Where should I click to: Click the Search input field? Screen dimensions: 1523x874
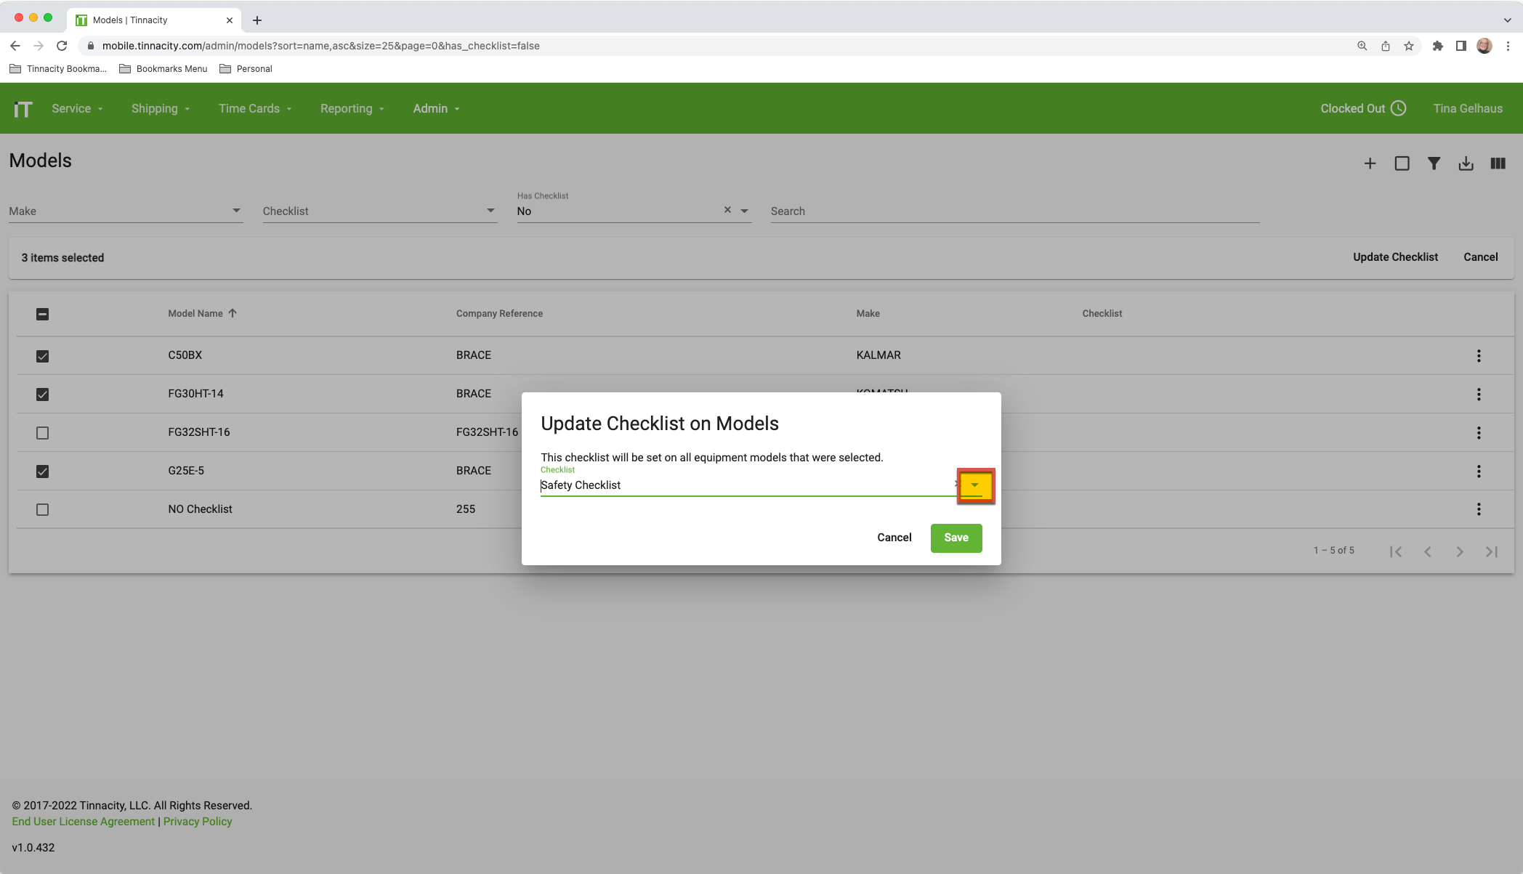coord(1014,211)
